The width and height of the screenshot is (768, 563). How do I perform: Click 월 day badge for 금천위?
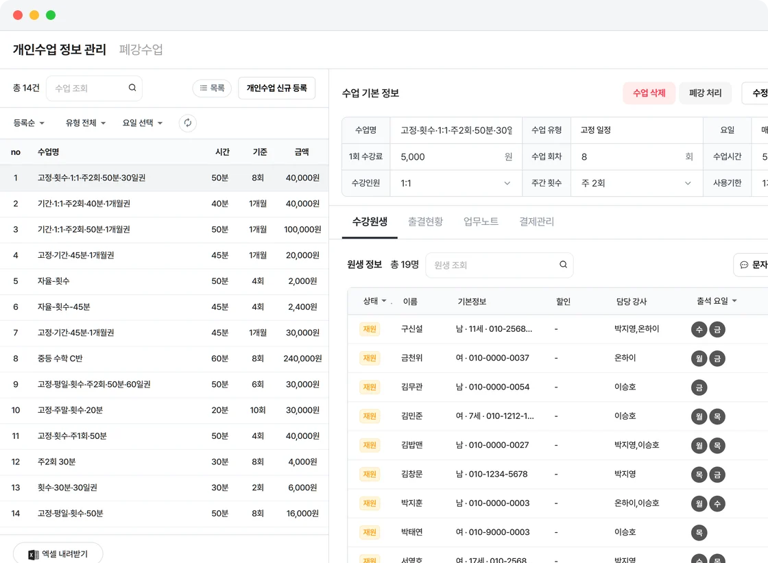[x=699, y=359]
